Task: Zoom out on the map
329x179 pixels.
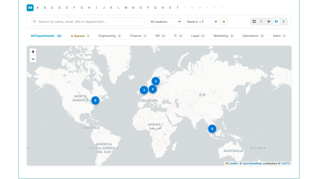Action: (33, 59)
